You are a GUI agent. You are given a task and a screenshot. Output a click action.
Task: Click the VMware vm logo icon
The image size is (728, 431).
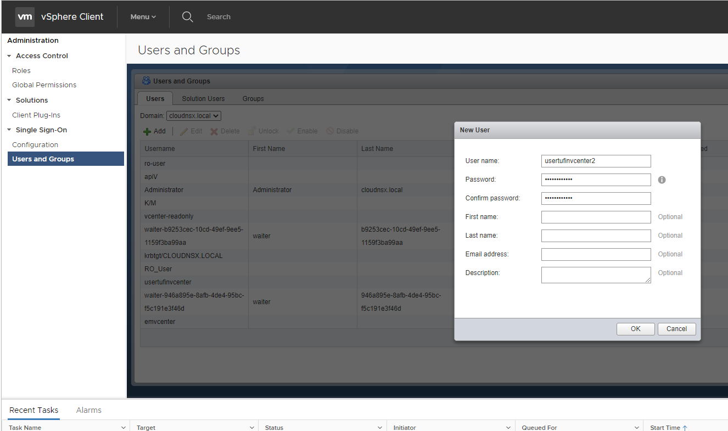[25, 17]
